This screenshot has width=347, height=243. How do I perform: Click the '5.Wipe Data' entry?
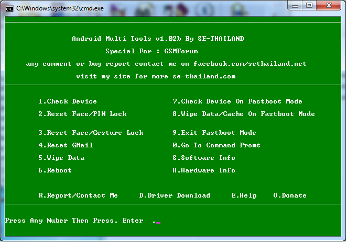(61, 158)
